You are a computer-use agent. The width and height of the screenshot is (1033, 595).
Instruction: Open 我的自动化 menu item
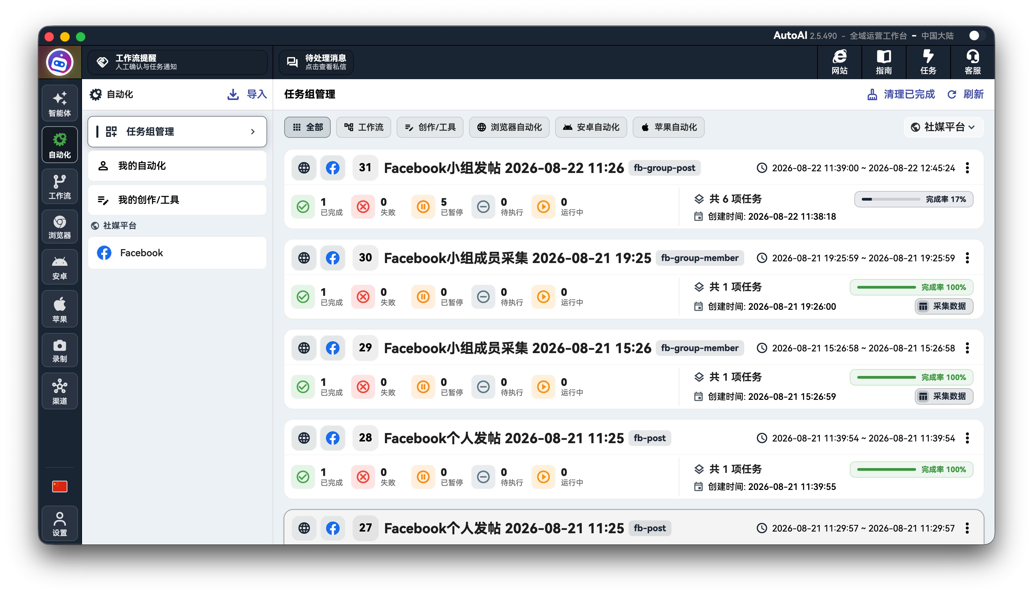(177, 166)
